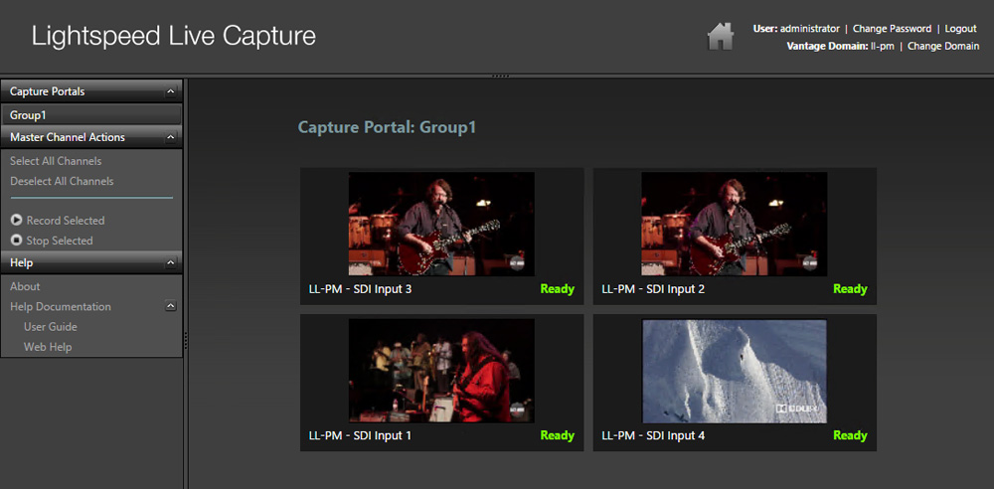Click the Stop Selected icon

pyautogui.click(x=17, y=241)
